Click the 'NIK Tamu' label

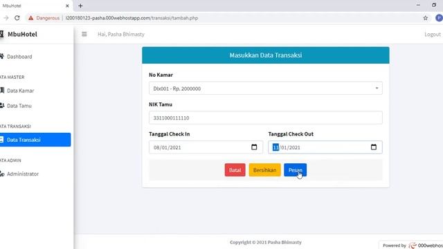(161, 104)
